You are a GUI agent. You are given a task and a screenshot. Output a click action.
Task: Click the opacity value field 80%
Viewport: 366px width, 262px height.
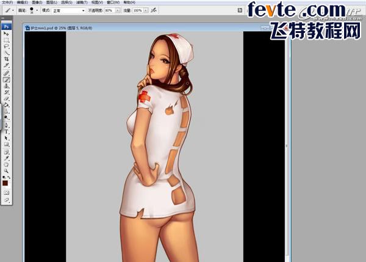[x=110, y=10]
